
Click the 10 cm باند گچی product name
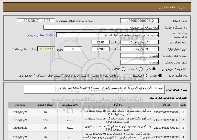pos(118,113)
